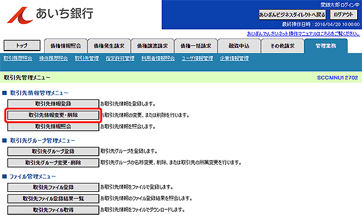Image resolution: width=362 pixels, height=222 pixels.
Task: Click the トップ button
Action: 22,46
